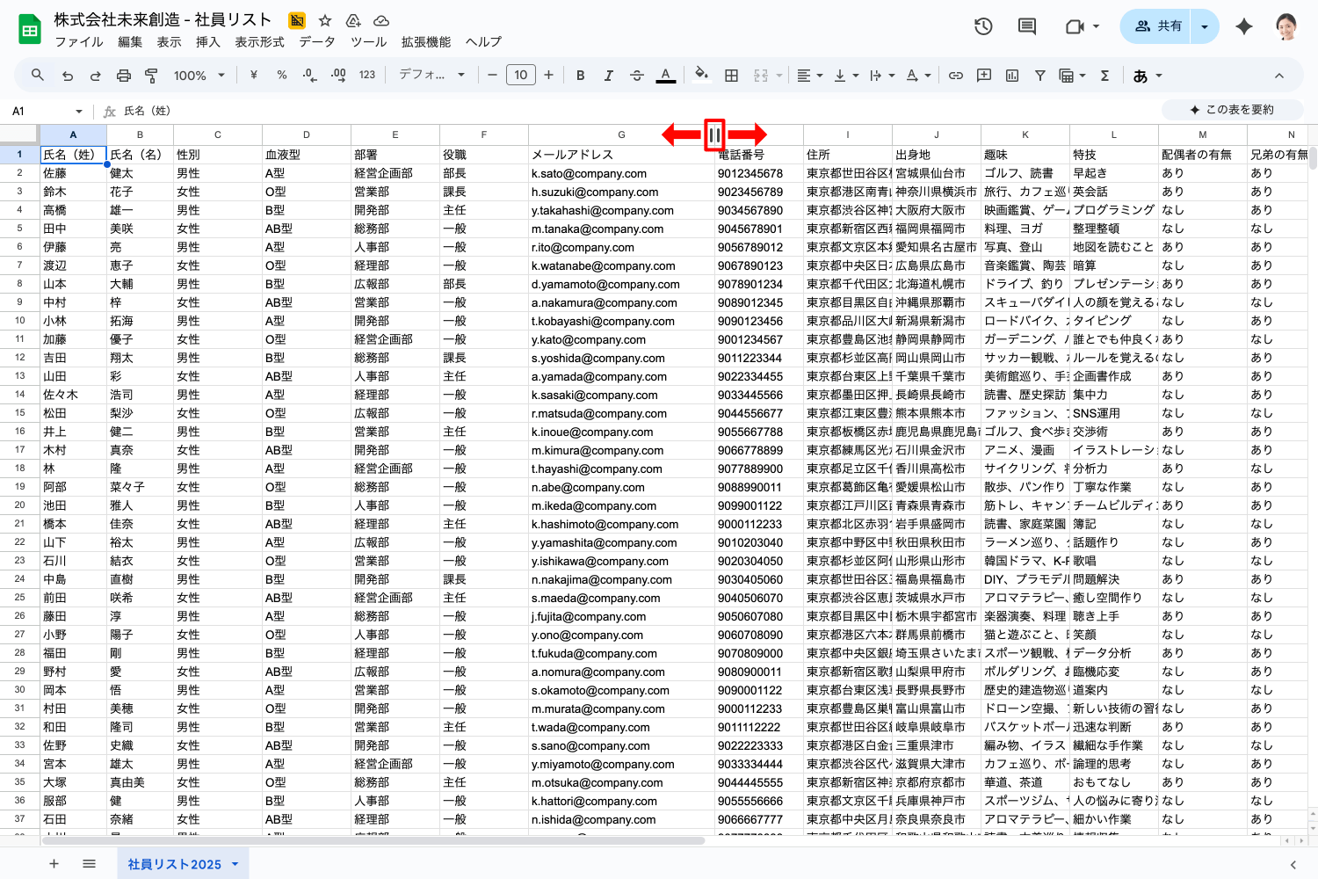Toggle bold formatting

pos(580,76)
